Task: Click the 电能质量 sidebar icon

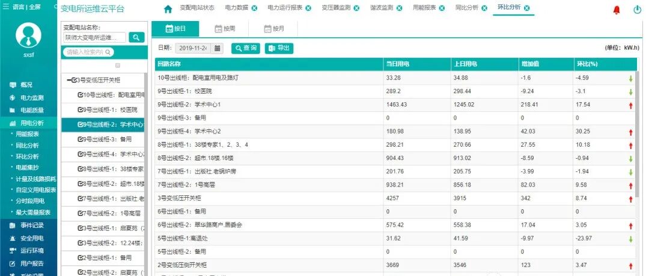Action: (13, 111)
